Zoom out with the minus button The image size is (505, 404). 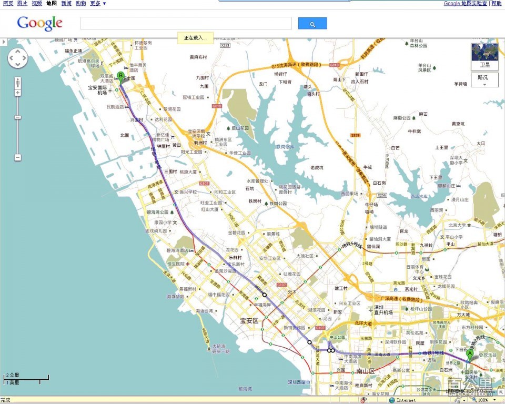tap(18, 157)
